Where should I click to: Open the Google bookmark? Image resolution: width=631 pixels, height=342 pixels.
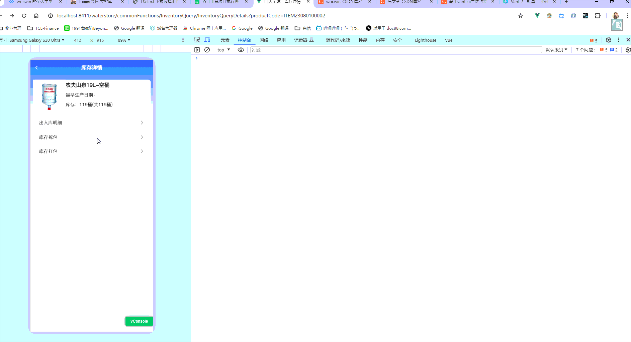point(242,28)
